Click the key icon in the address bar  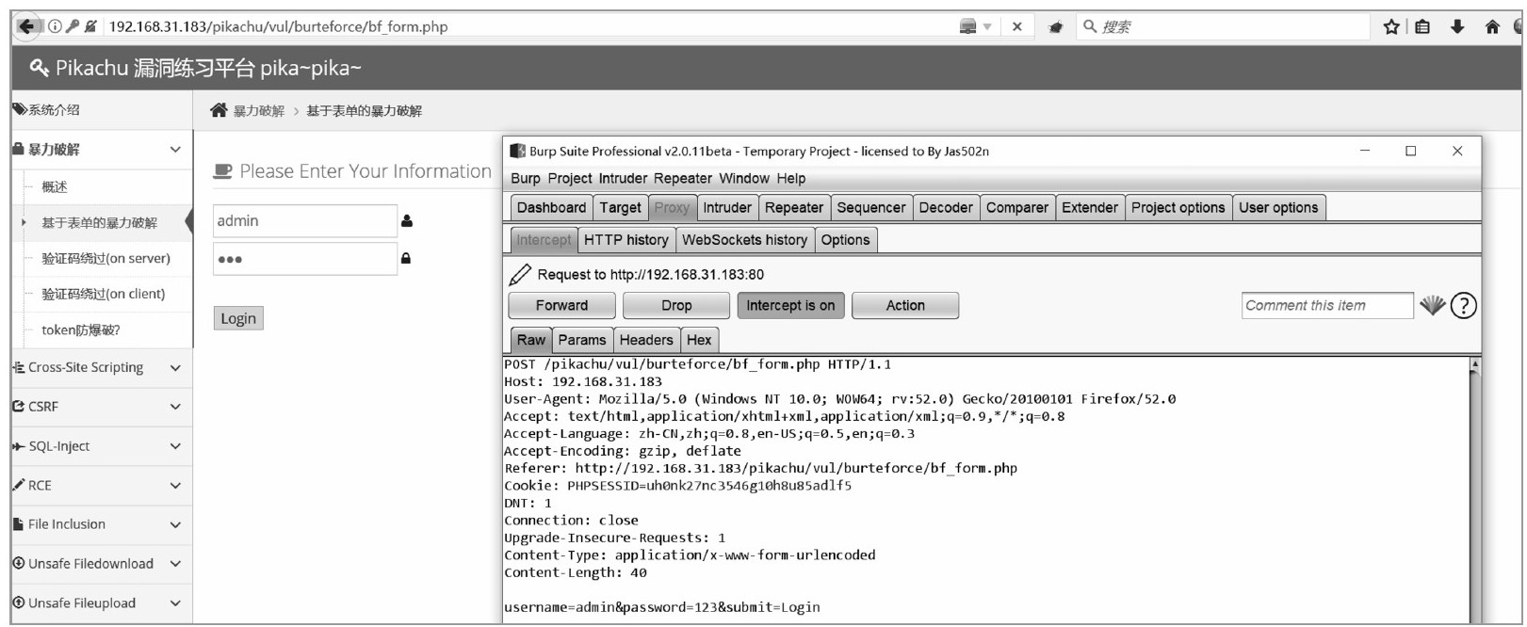73,26
